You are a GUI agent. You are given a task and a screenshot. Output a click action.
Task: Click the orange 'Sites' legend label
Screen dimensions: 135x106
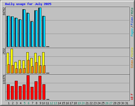pos(132,64)
